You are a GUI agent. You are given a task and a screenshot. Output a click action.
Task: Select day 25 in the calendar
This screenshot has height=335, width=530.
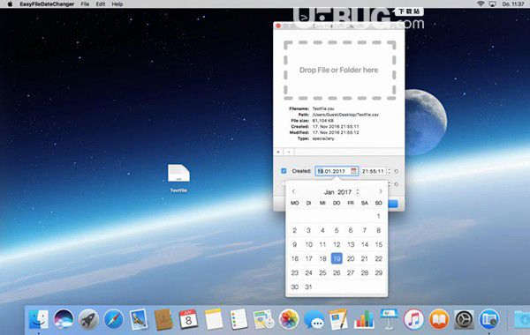[x=322, y=272]
